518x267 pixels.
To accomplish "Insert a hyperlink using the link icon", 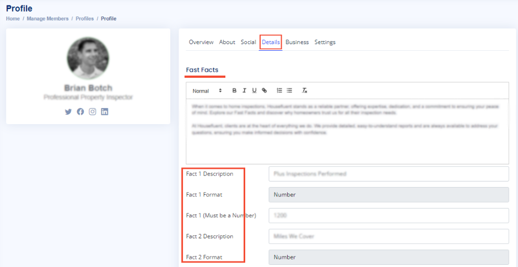I will click(265, 90).
